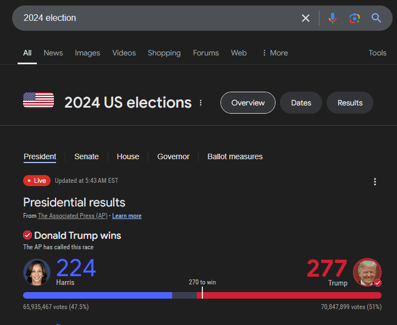Open the options menu beside 2024 US elections
This screenshot has width=397, height=325.
coord(201,103)
